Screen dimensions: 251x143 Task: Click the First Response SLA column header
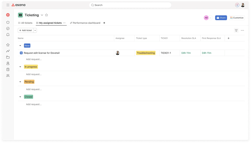tap(211, 38)
